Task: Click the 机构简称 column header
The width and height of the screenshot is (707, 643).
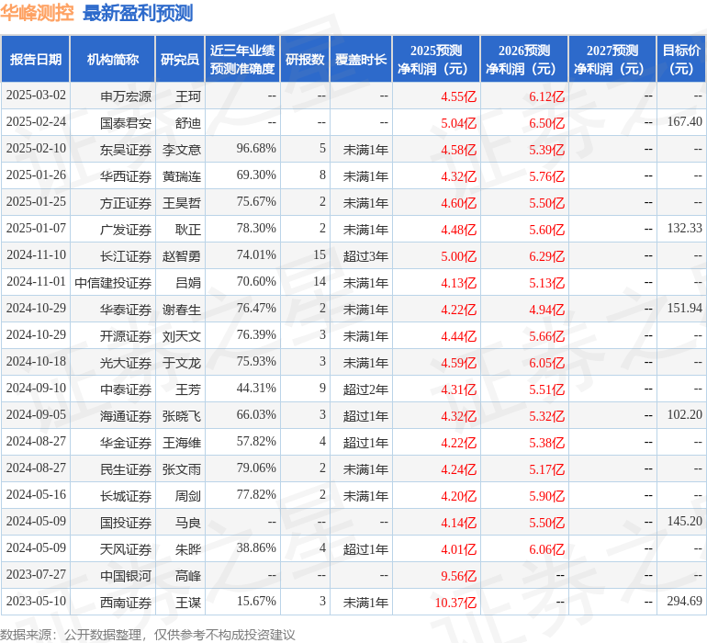Action: 112,60
